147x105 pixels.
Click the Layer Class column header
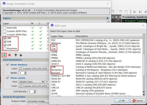click(63, 36)
